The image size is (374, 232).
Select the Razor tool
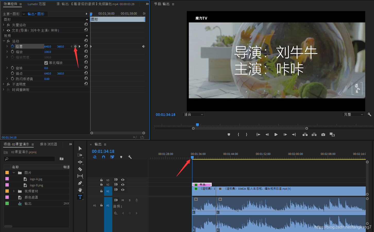click(80, 169)
